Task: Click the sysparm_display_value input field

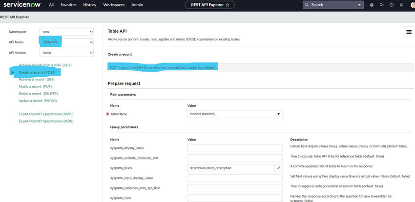Action: tap(235, 148)
